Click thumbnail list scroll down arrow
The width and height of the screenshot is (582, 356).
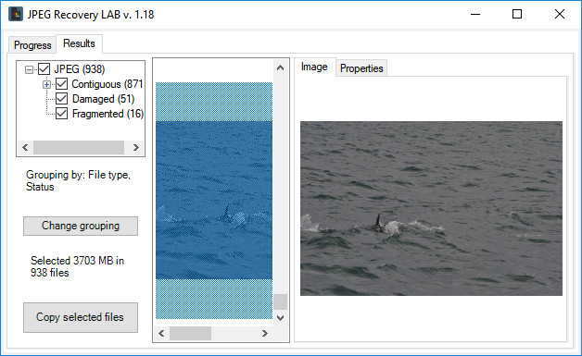pos(280,318)
